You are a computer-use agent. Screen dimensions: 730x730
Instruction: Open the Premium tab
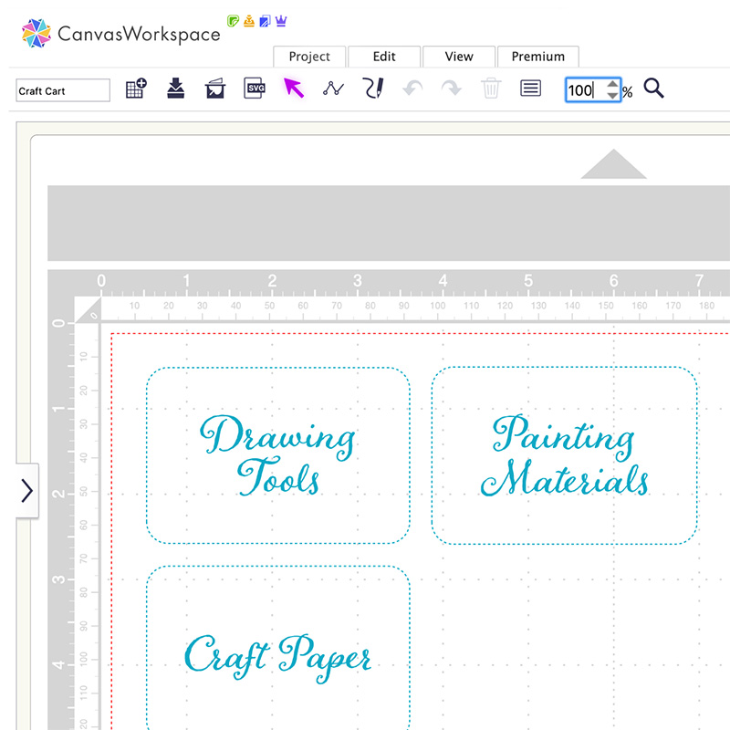(x=537, y=57)
